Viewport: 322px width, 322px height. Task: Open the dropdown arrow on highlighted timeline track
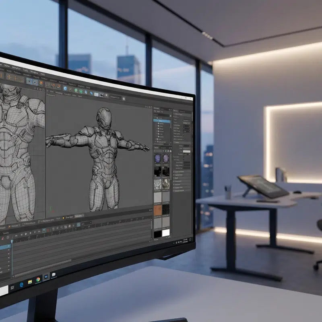coord(8,246)
